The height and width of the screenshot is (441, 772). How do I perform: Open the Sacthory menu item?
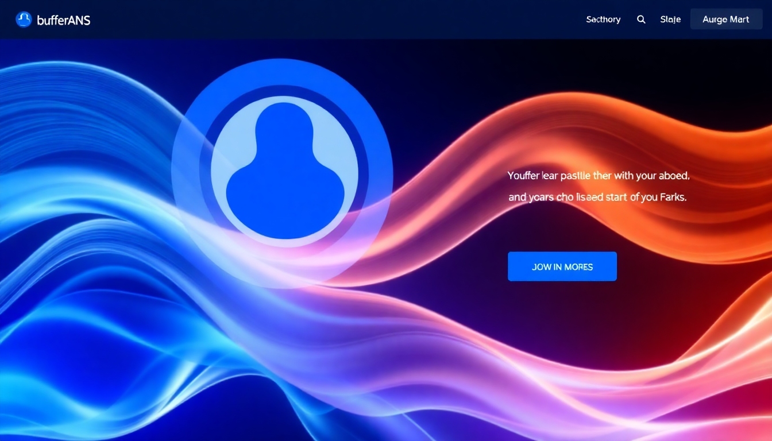pos(603,19)
